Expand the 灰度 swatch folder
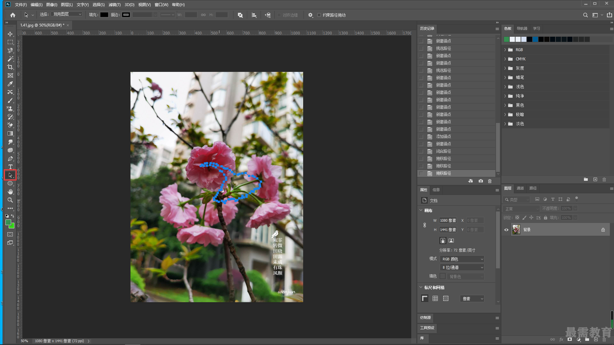Screen dimensions: 614x345 pos(505,68)
